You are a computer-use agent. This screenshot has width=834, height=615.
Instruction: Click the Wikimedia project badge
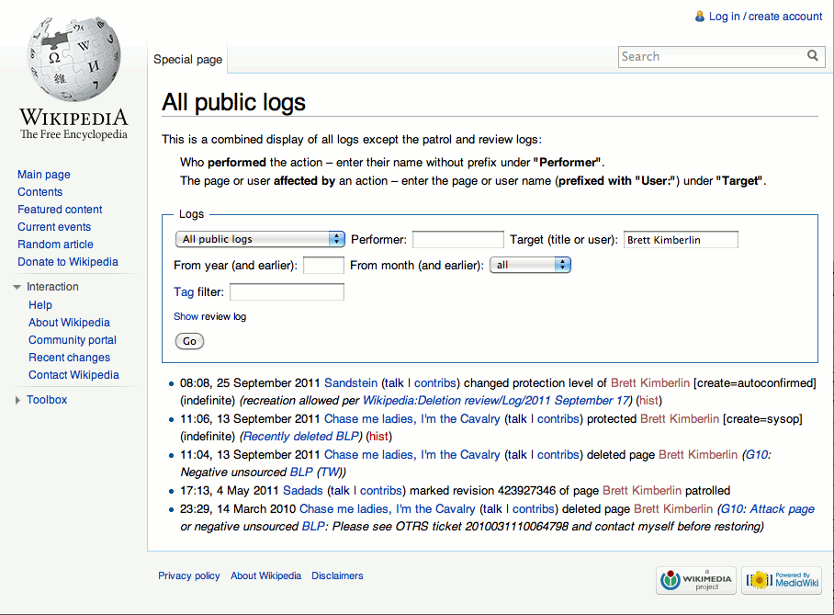point(695,580)
